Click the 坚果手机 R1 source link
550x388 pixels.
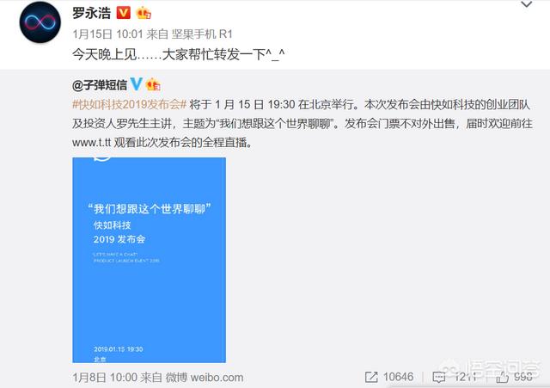pyautogui.click(x=202, y=34)
